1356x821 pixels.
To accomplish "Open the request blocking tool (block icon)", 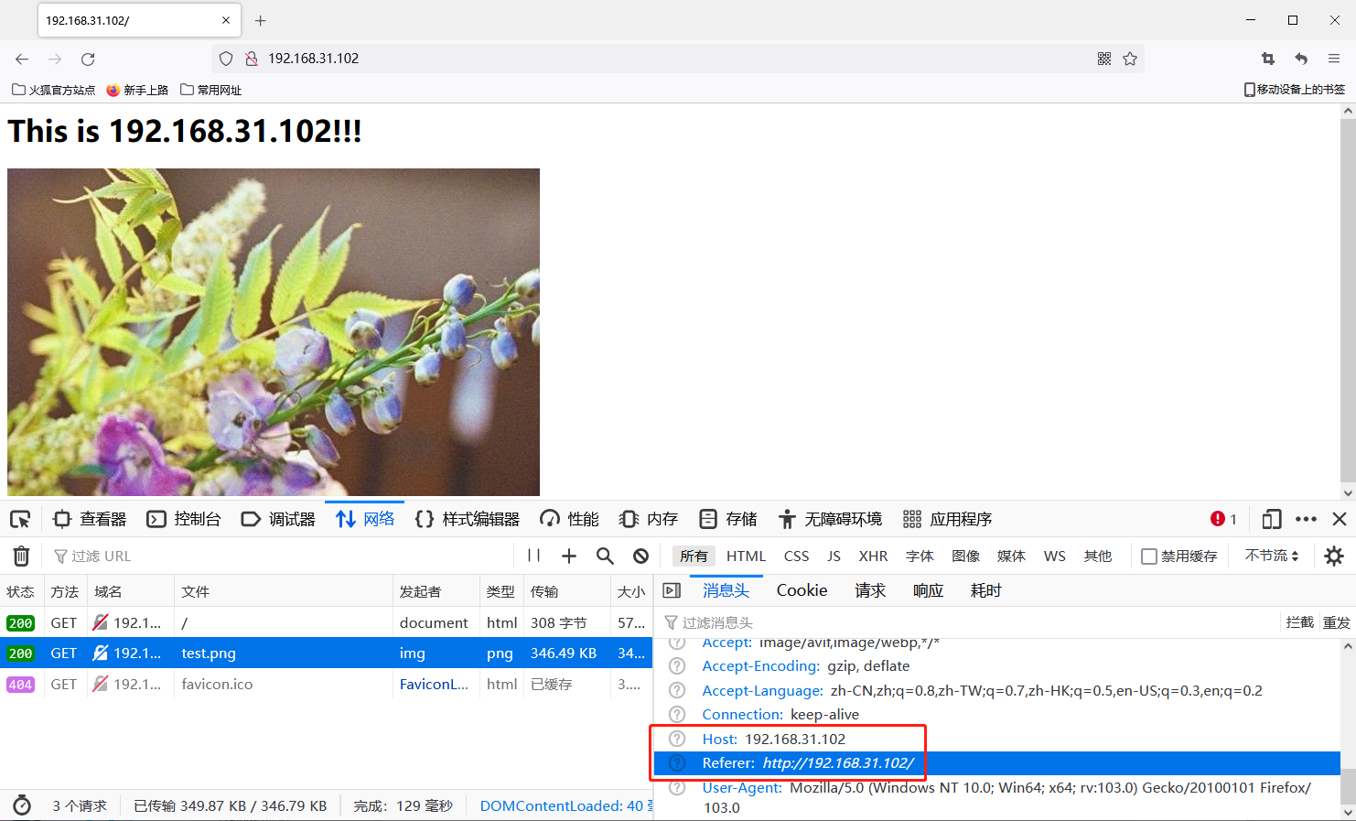I will [640, 556].
